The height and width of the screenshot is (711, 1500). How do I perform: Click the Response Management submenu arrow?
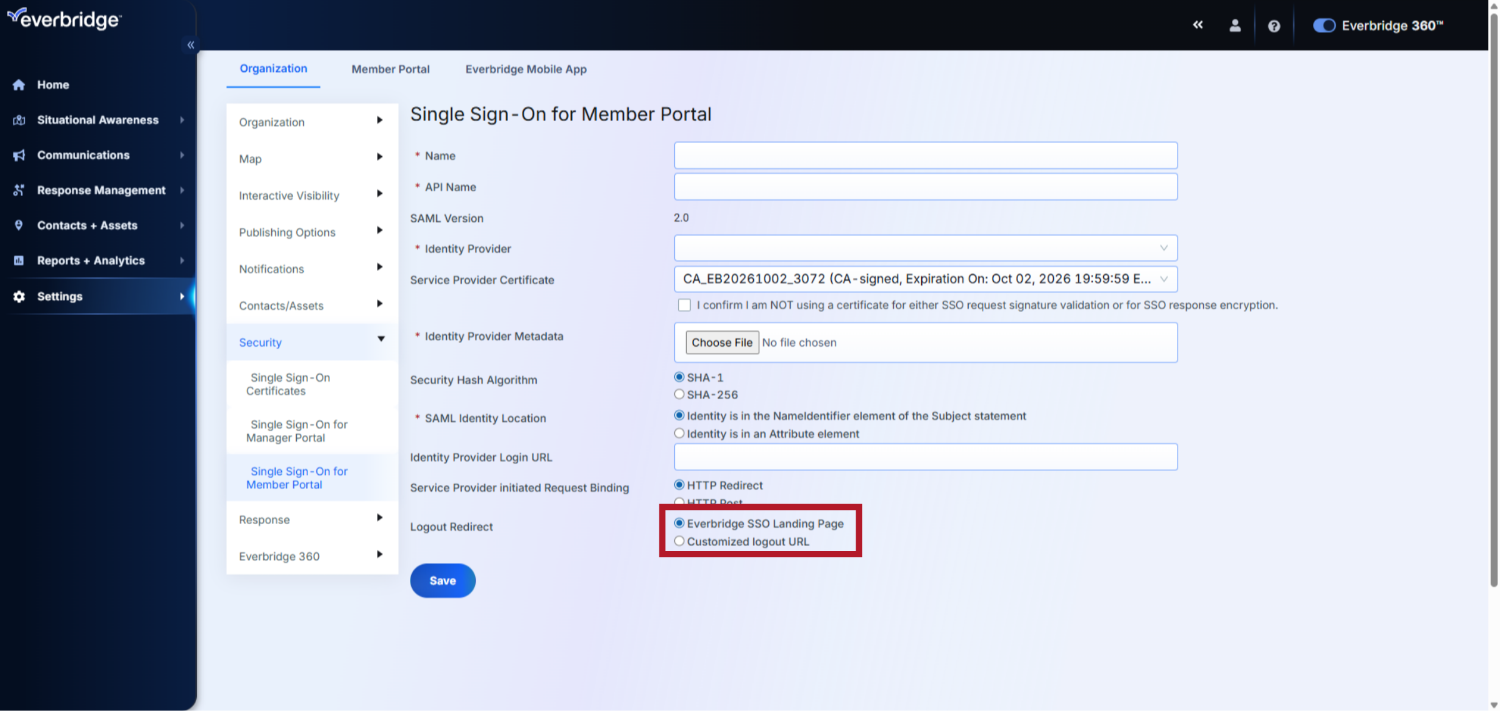[x=182, y=190]
